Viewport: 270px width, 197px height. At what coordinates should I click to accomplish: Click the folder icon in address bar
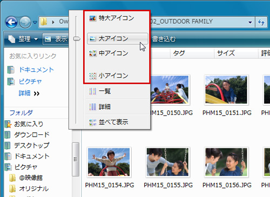pos(44,22)
